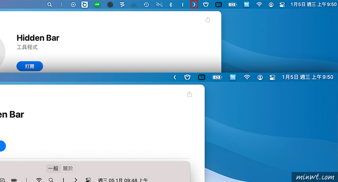Open battery status in the collapsed menu bar
The image size is (338, 182).
[217, 77]
